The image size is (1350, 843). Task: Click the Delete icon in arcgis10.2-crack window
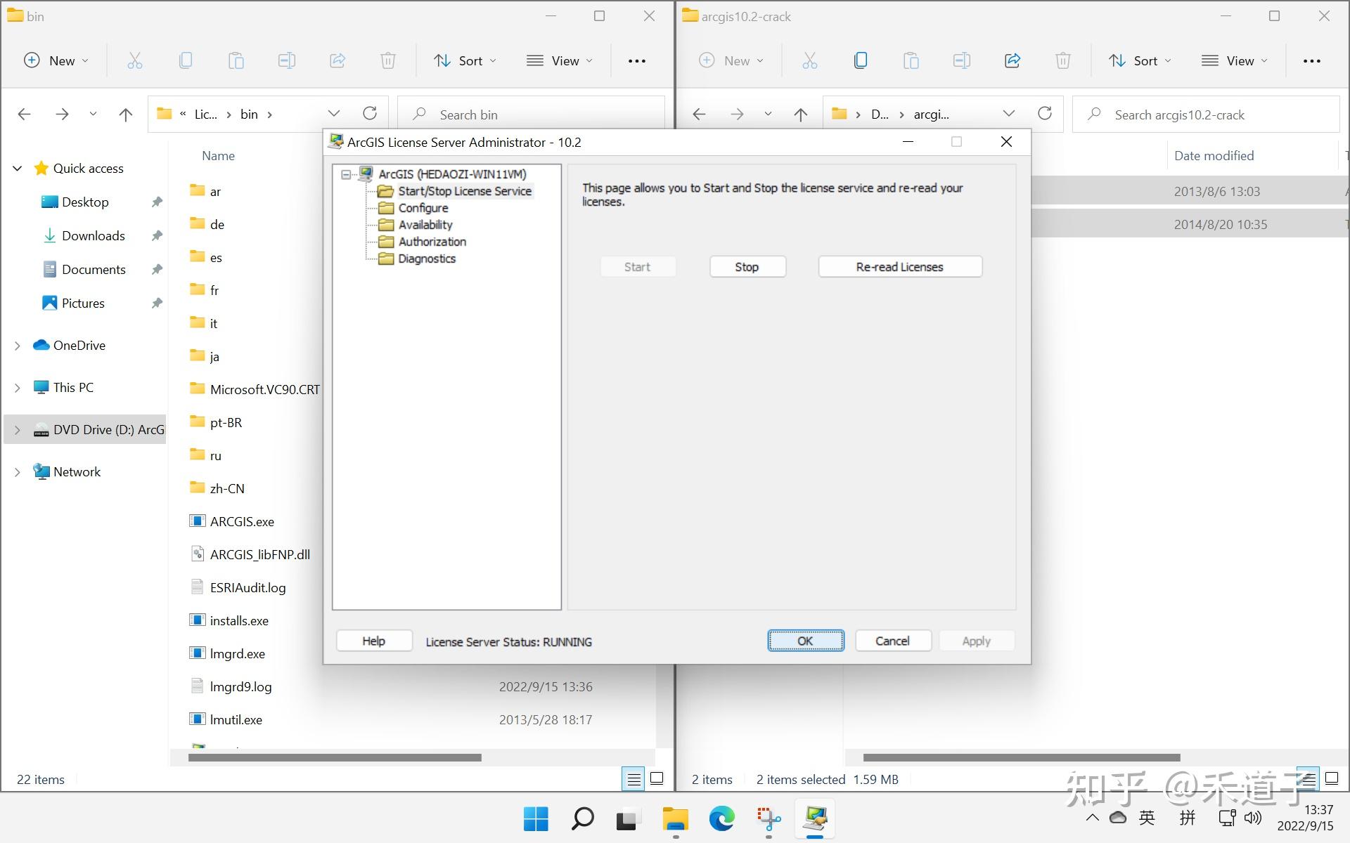(x=1063, y=61)
